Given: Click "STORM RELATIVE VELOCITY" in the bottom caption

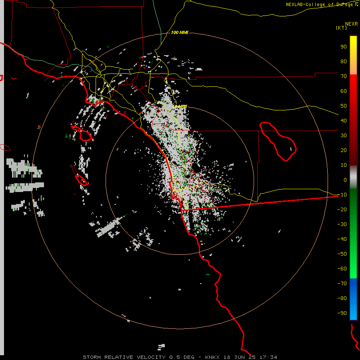Looking at the screenshot, I should tap(124, 357).
